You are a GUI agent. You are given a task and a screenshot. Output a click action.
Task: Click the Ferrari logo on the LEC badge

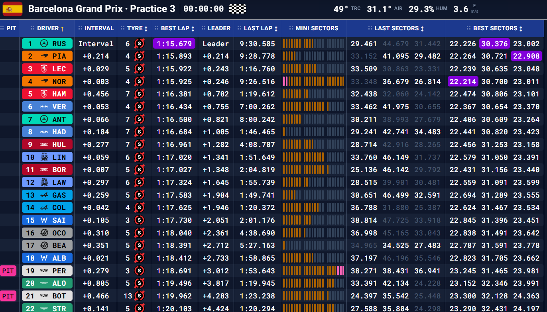tap(44, 69)
